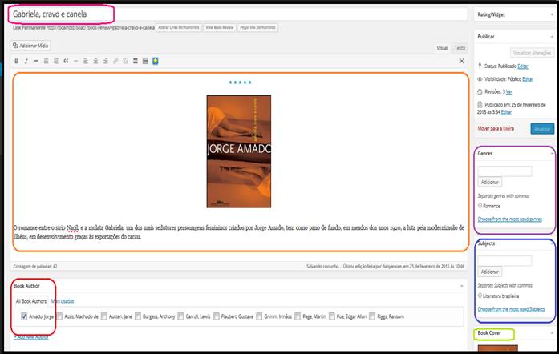
Task: Click the Strikethrough formatting icon
Action: [x=36, y=61]
